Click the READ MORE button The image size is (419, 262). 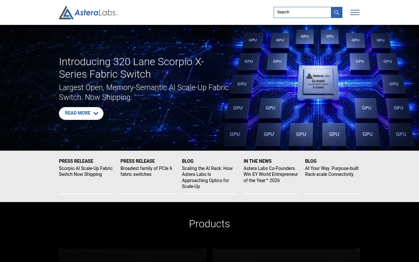(81, 113)
